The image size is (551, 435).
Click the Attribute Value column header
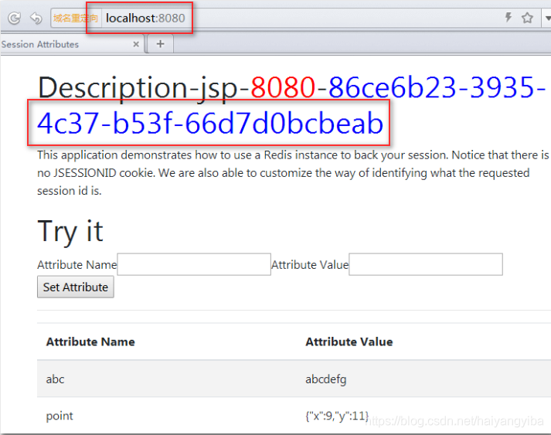click(x=349, y=342)
